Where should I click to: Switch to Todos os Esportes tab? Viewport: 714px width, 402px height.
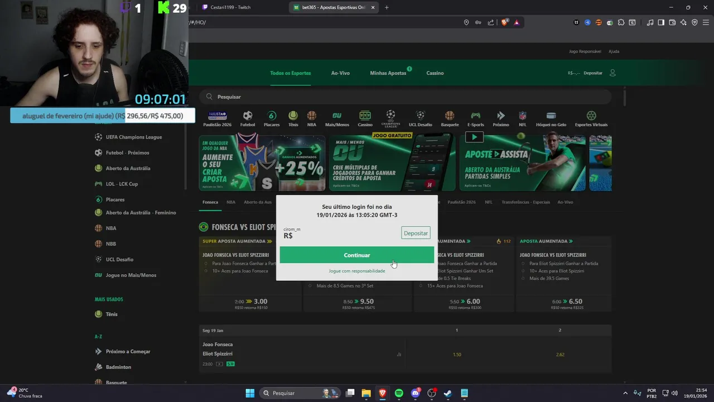pos(290,73)
